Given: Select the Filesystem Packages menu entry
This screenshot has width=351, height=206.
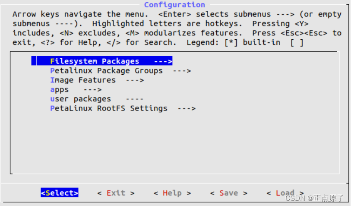Looking at the screenshot, I should [102, 61].
